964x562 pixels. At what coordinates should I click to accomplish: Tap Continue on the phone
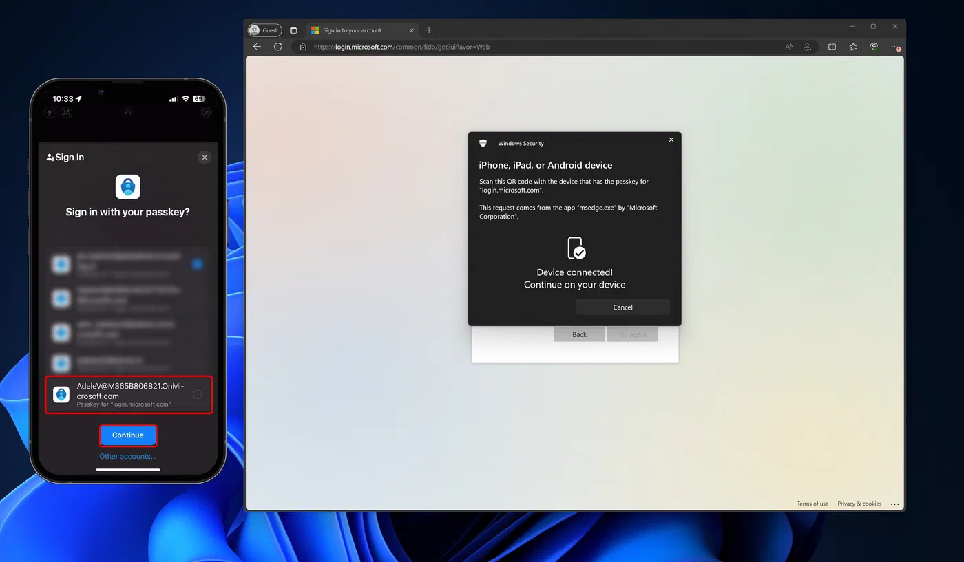point(128,435)
